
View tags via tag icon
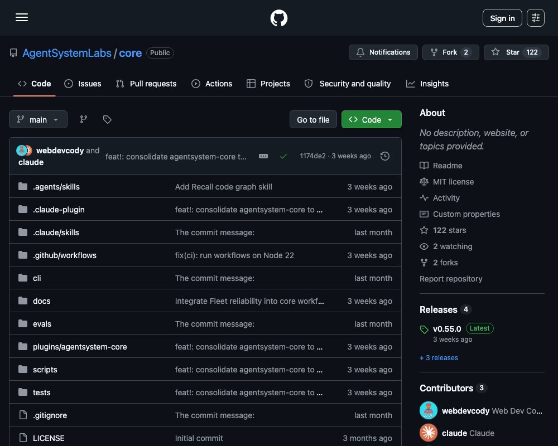tap(107, 119)
